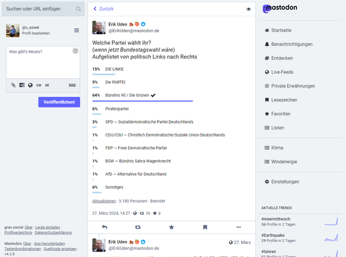Focus the search or URL field

pyautogui.click(x=43, y=9)
